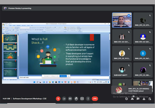Open host controls lock icon

pyautogui.click(x=150, y=99)
